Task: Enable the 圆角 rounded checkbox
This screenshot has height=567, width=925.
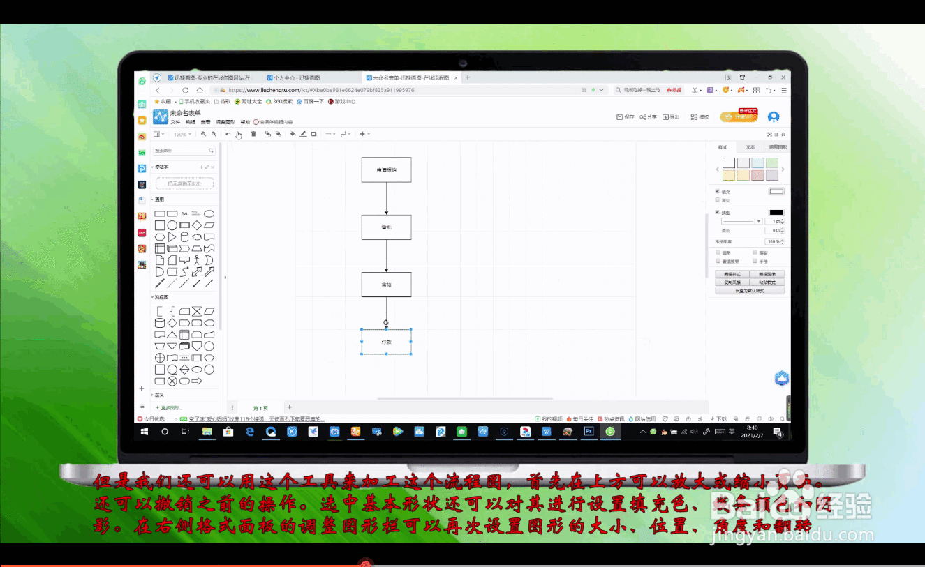Action: [718, 252]
